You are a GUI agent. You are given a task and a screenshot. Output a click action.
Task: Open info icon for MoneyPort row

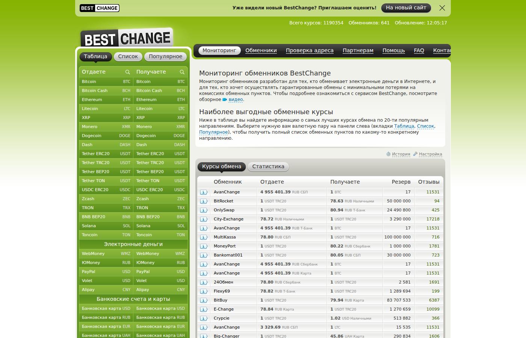(204, 246)
